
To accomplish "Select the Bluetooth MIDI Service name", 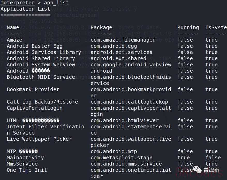I will [41, 77].
